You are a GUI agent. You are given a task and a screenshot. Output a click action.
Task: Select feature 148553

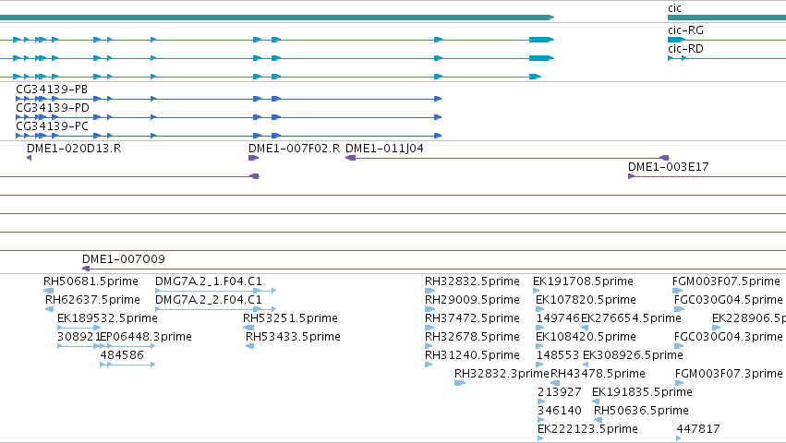coord(558,355)
